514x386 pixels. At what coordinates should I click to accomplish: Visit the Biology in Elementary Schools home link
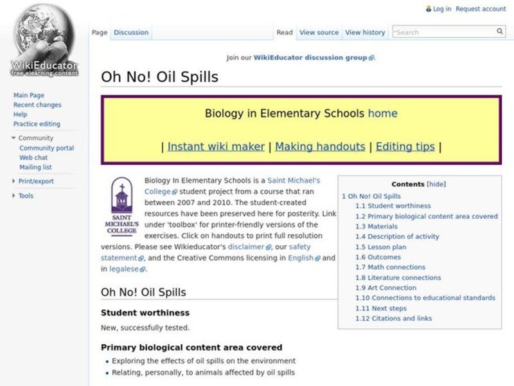(x=384, y=113)
